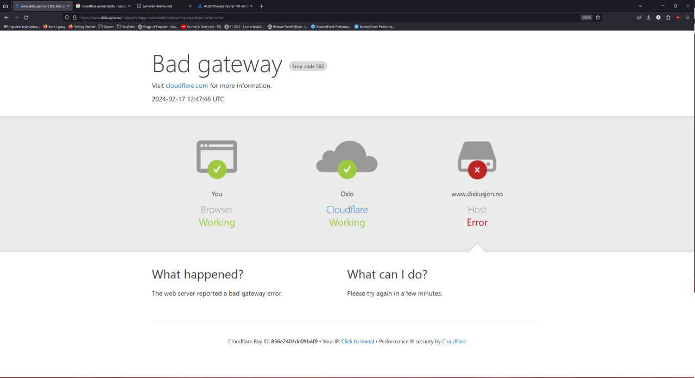Click the www.diskusjon.no host label
Viewport: 695px width, 378px height.
coord(477,194)
